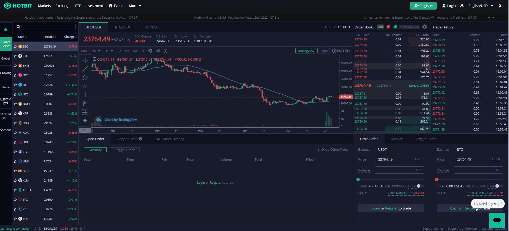Image resolution: width=509 pixels, height=231 pixels.
Task: Show only sell orders in order book
Action: 388,27
